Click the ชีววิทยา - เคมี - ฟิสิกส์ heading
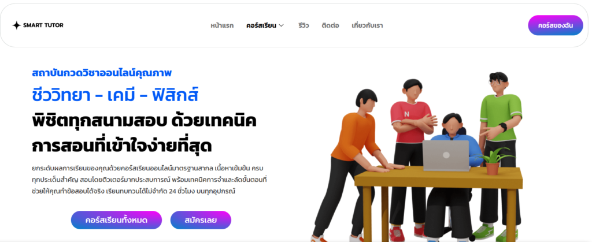 pyautogui.click(x=115, y=96)
